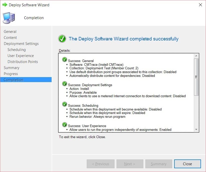This screenshot has height=172, width=206.
Task: Click the details scrollbar up arrow
Action: (196, 56)
